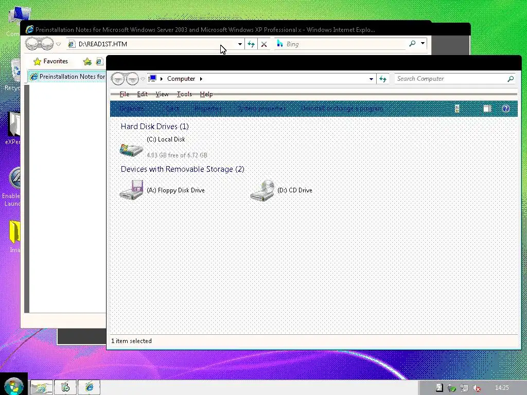527x395 pixels.
Task: Expand chevron before Computer in breadcrumb
Action: click(161, 79)
